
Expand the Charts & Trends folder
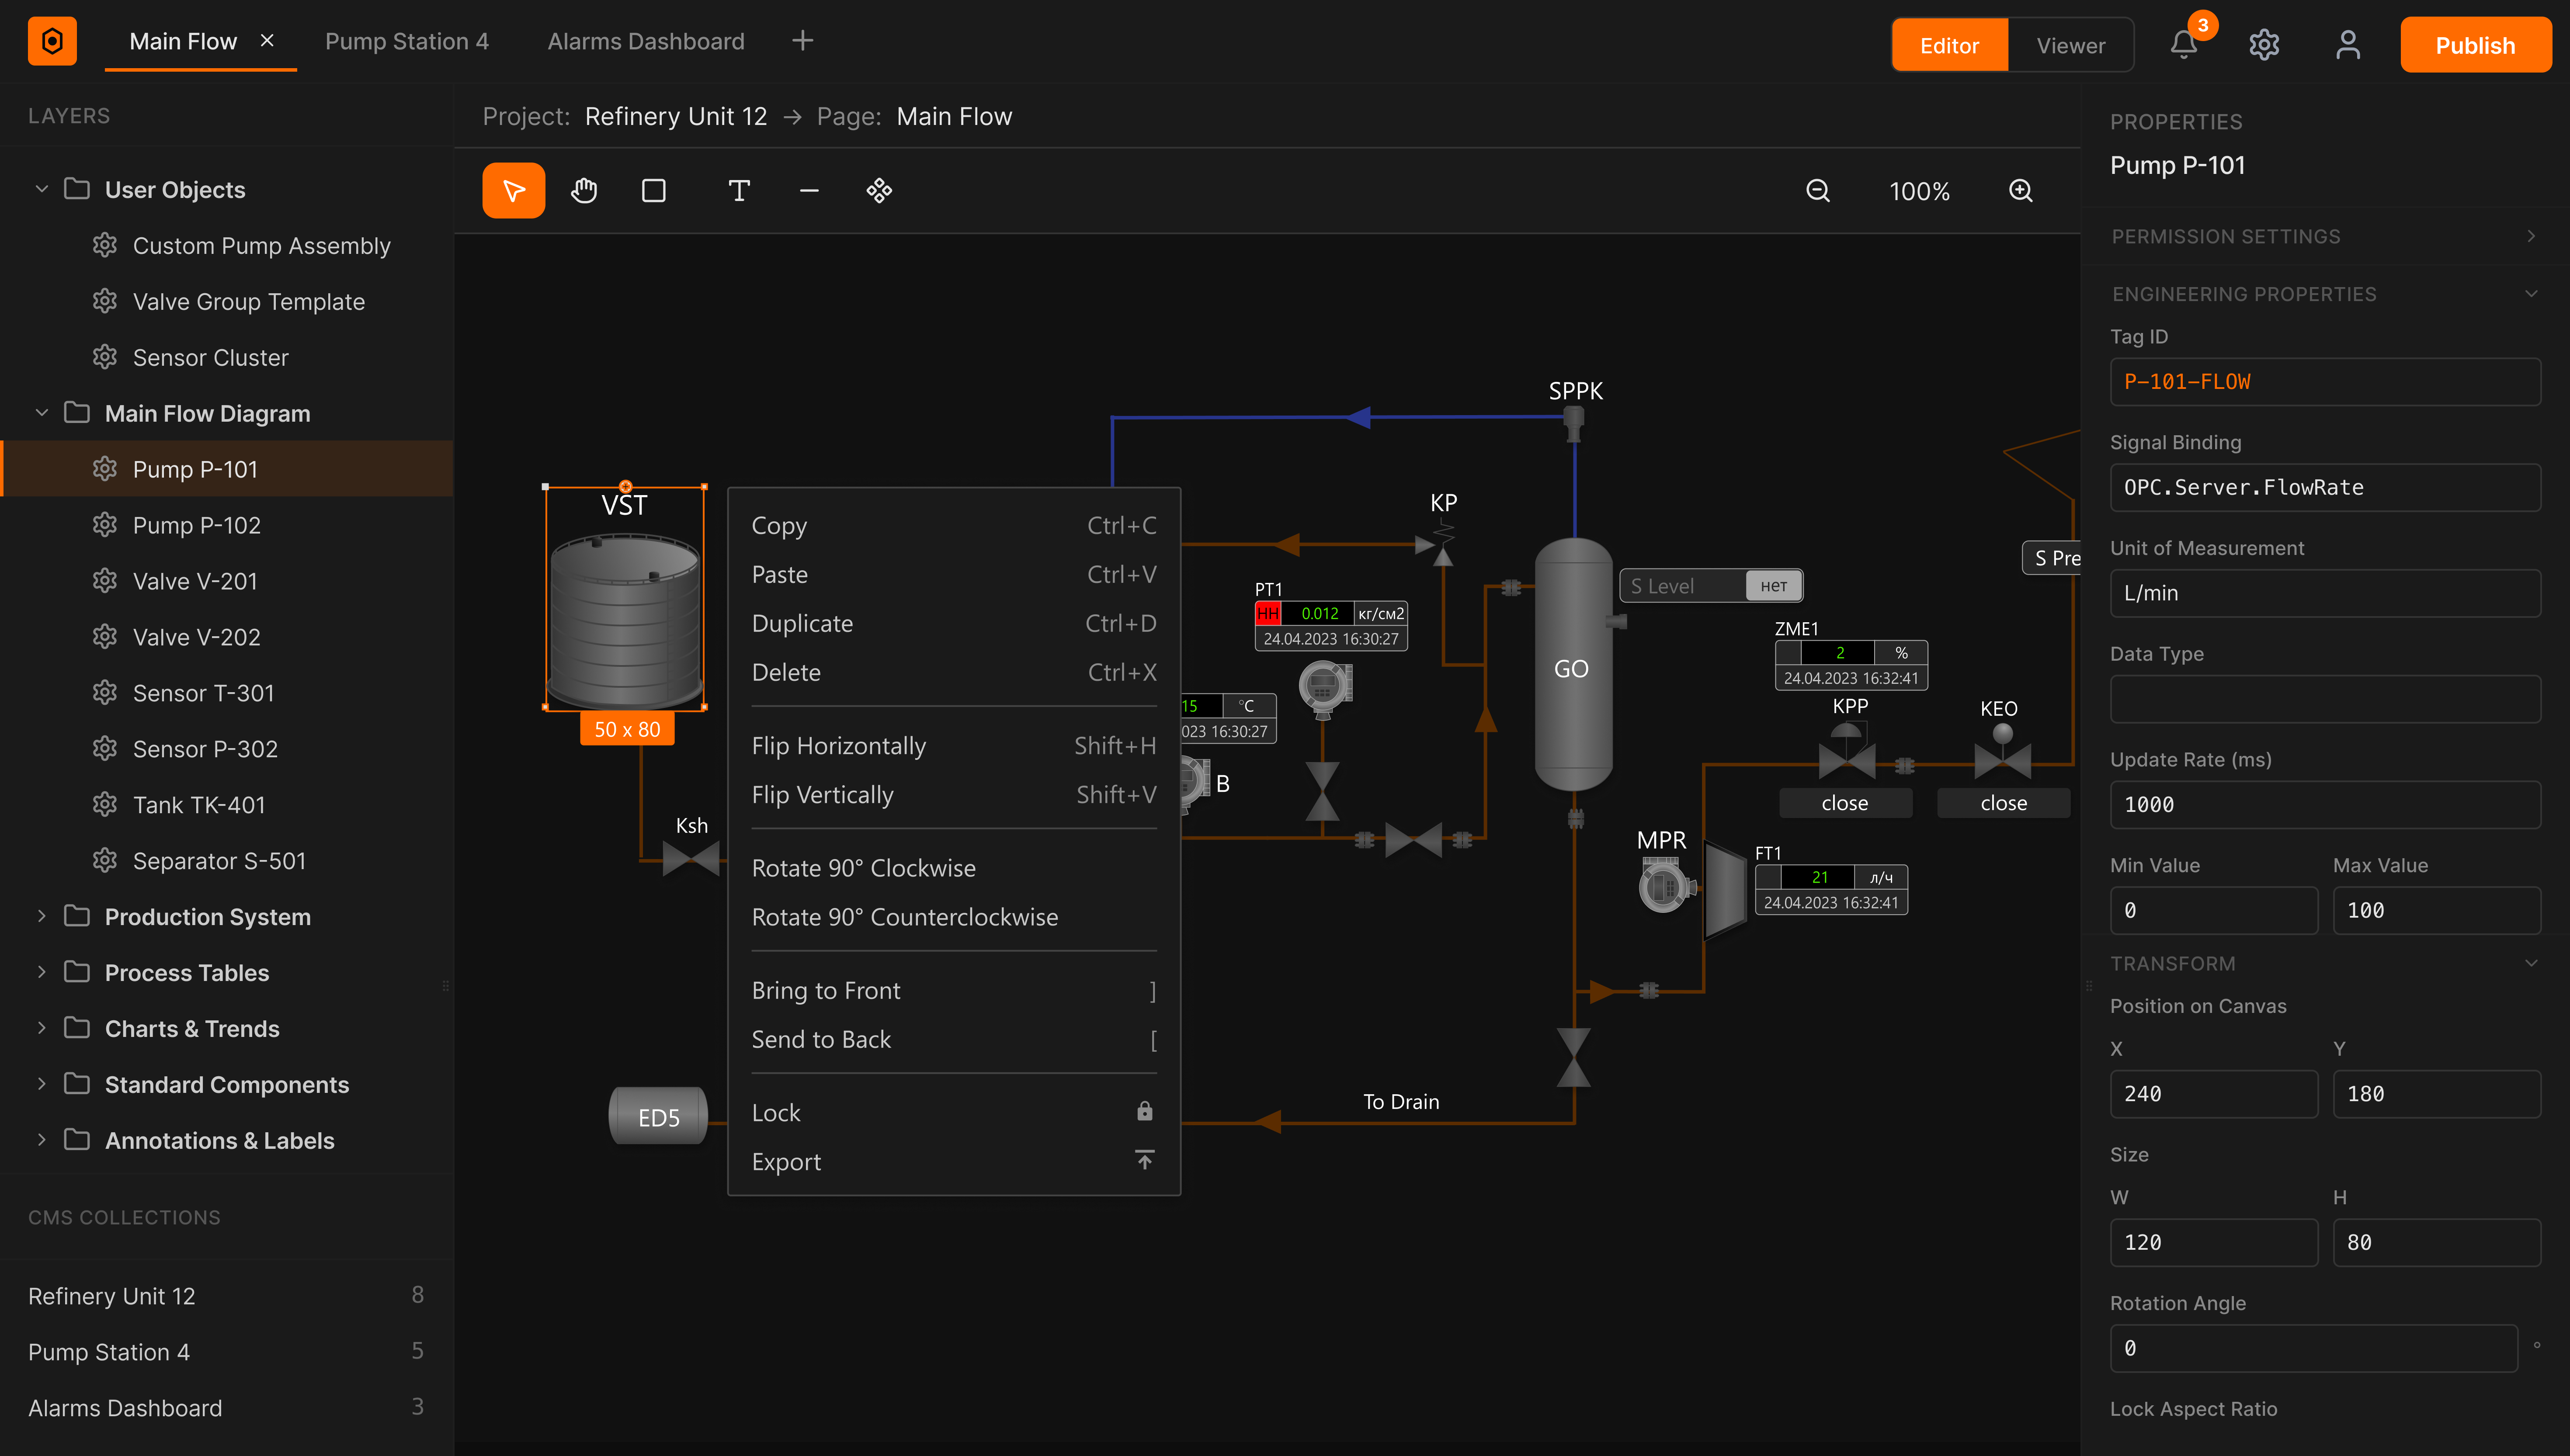pos(41,1028)
